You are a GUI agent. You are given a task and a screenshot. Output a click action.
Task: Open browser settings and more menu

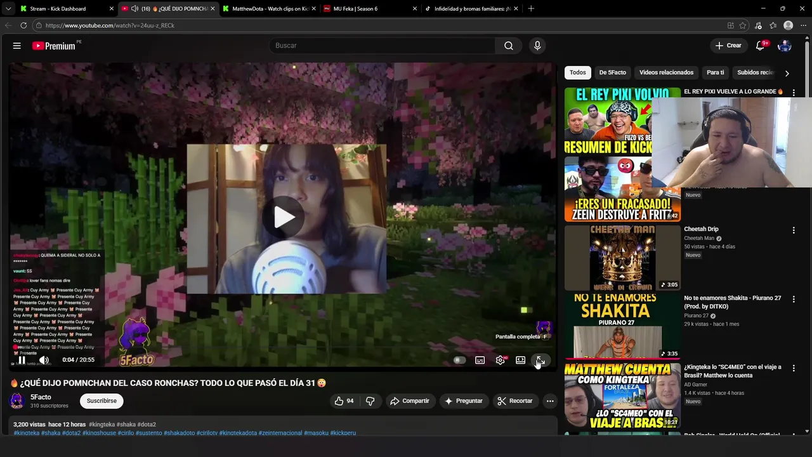pyautogui.click(x=803, y=25)
